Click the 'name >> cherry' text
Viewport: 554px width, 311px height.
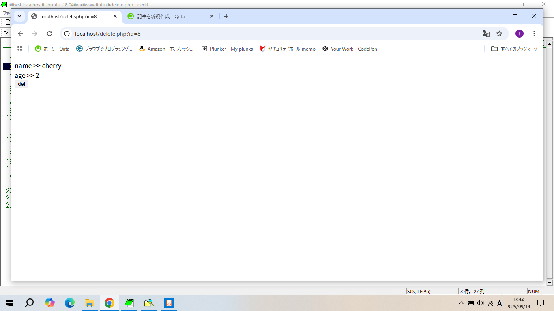(38, 66)
